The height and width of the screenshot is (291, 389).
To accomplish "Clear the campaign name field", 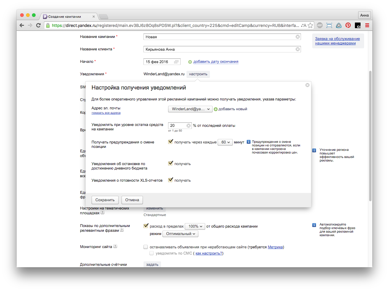I will tap(298, 37).
